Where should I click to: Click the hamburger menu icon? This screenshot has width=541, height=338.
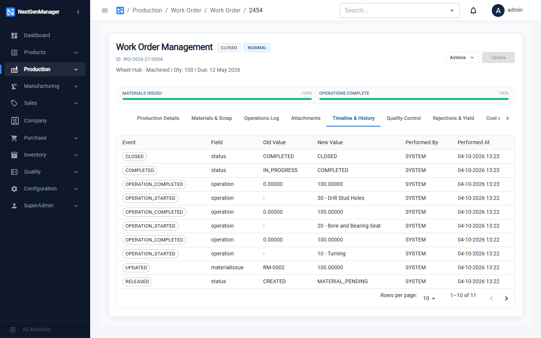105,11
